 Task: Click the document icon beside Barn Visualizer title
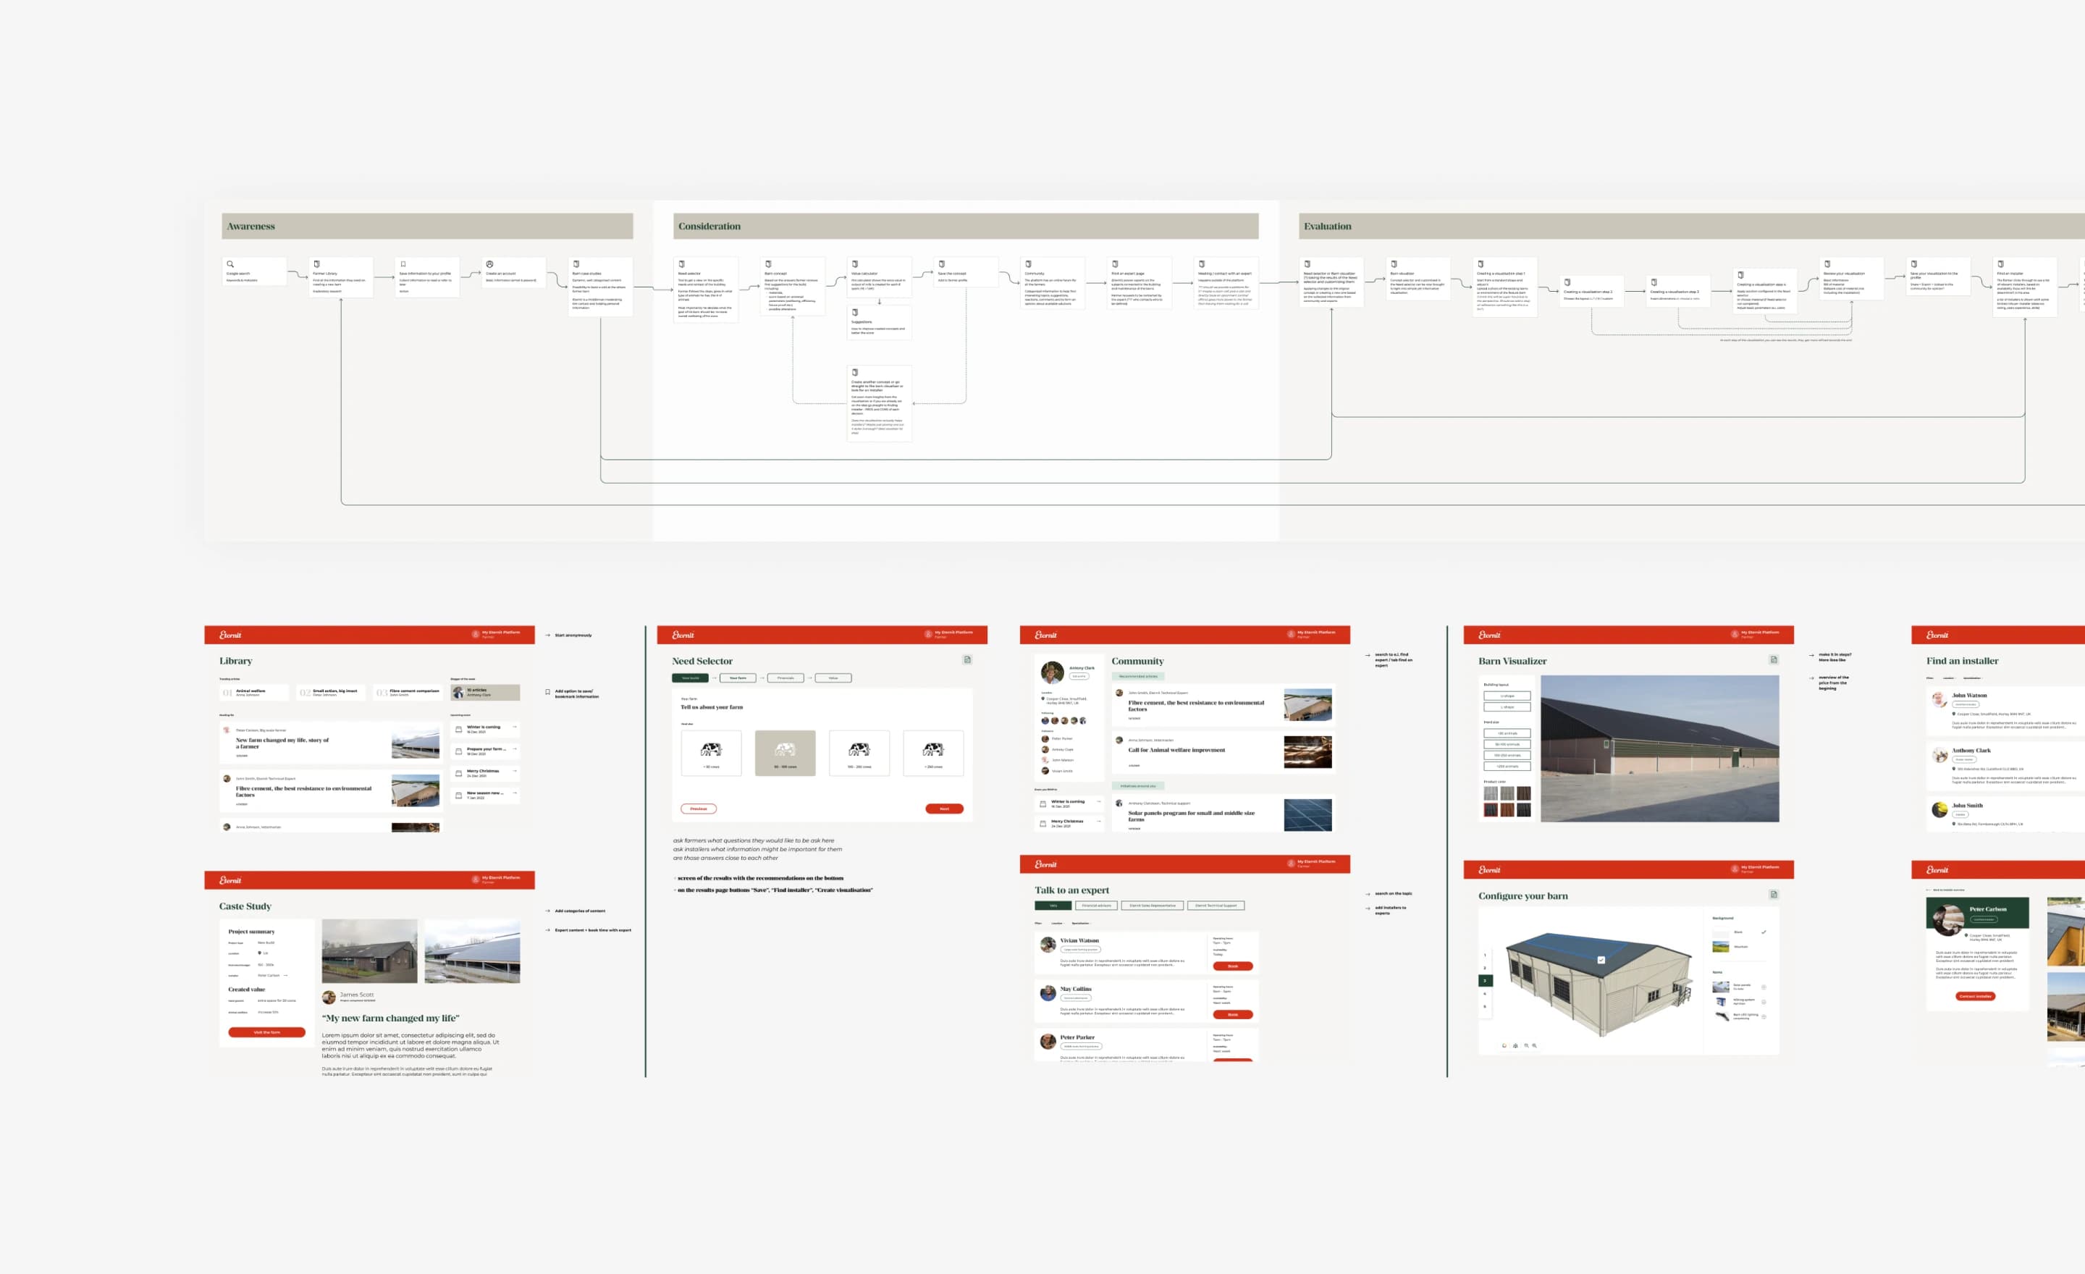point(1774,659)
